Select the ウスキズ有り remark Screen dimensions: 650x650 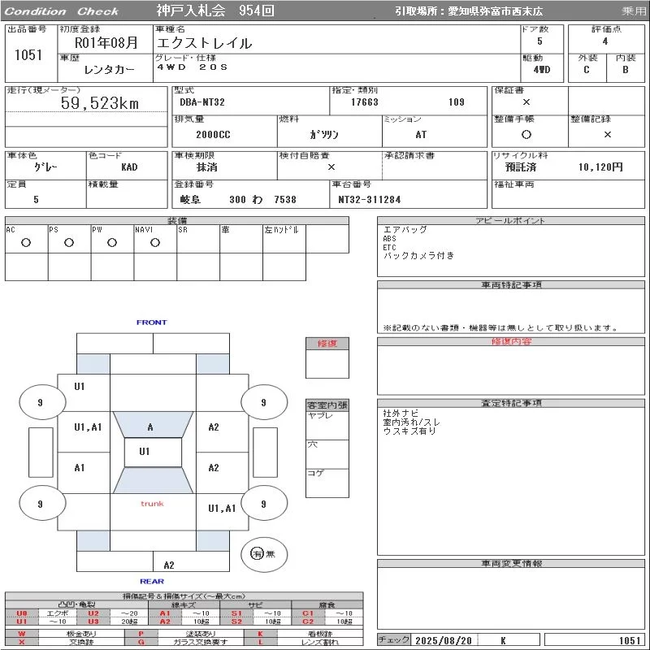click(x=409, y=431)
